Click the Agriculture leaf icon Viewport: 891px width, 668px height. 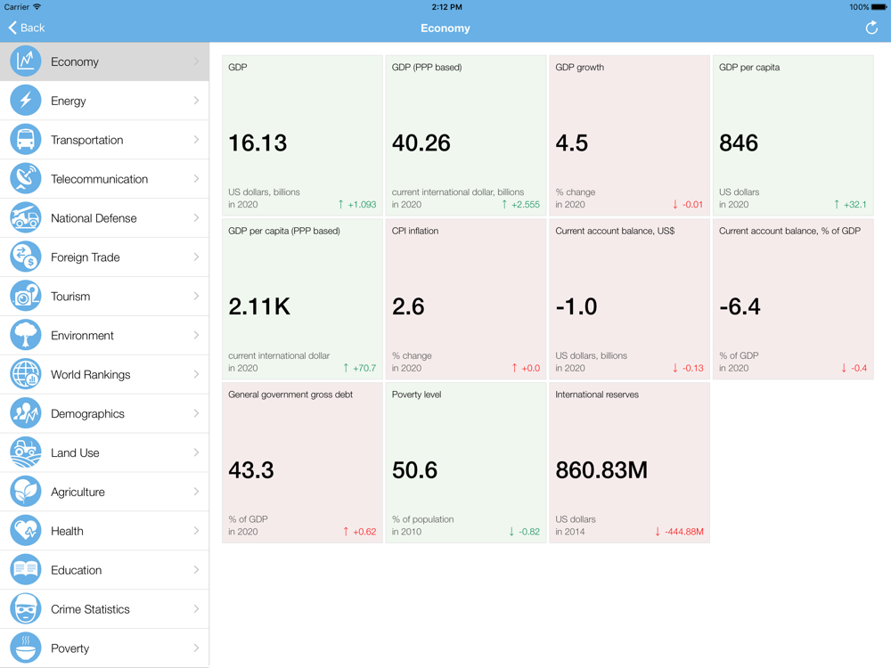click(x=26, y=492)
